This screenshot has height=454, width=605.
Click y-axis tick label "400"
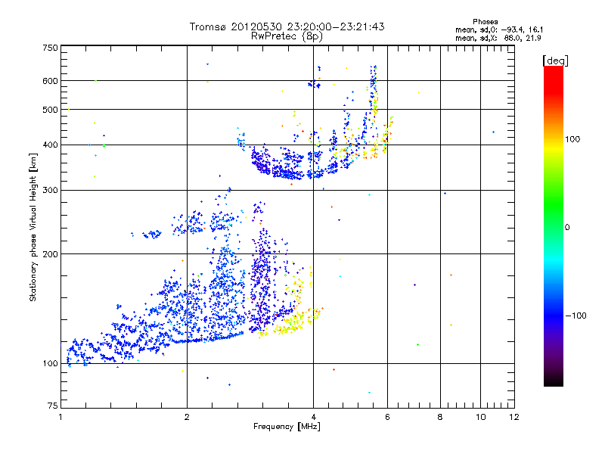click(x=50, y=145)
